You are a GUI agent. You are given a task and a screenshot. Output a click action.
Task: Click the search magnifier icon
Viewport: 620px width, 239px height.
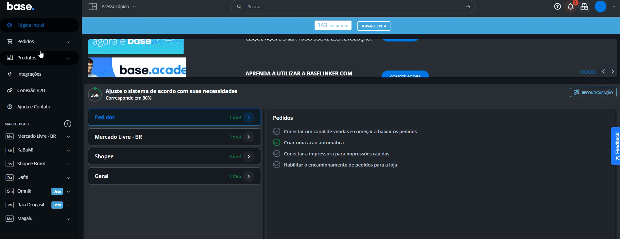click(239, 7)
